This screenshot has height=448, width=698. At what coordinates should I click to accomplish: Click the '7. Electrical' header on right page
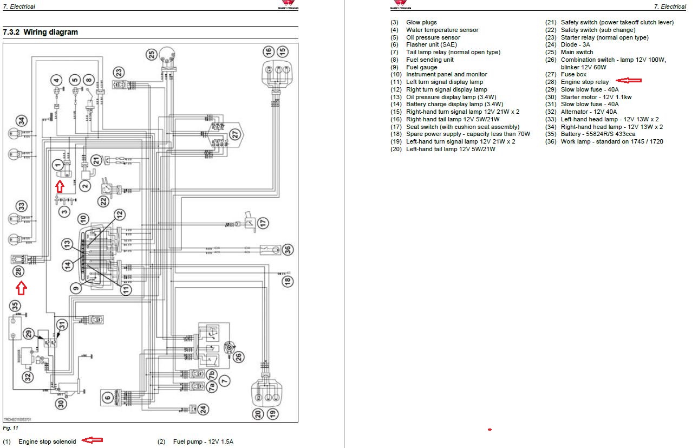click(x=670, y=7)
